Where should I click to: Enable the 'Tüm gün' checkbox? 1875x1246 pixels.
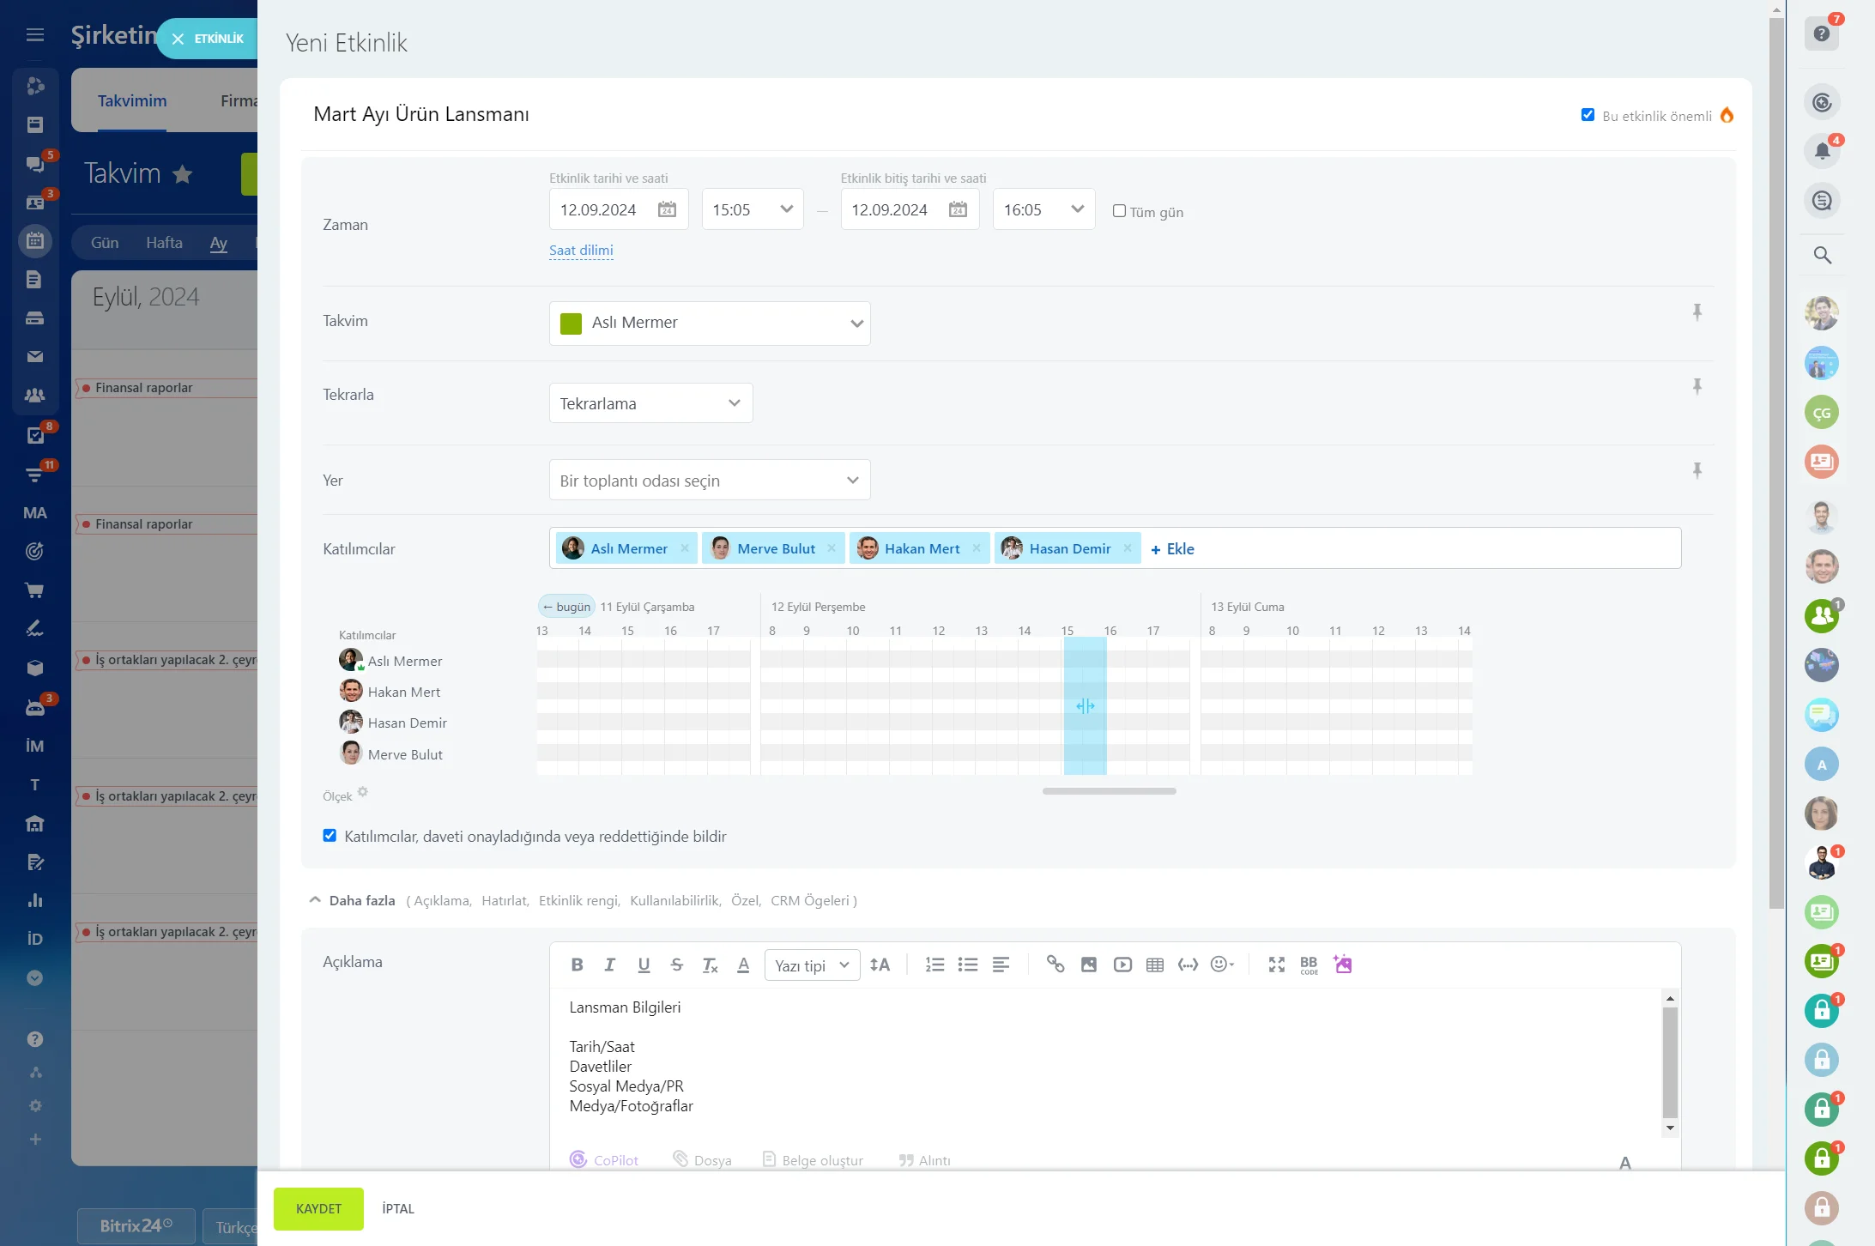1119,211
